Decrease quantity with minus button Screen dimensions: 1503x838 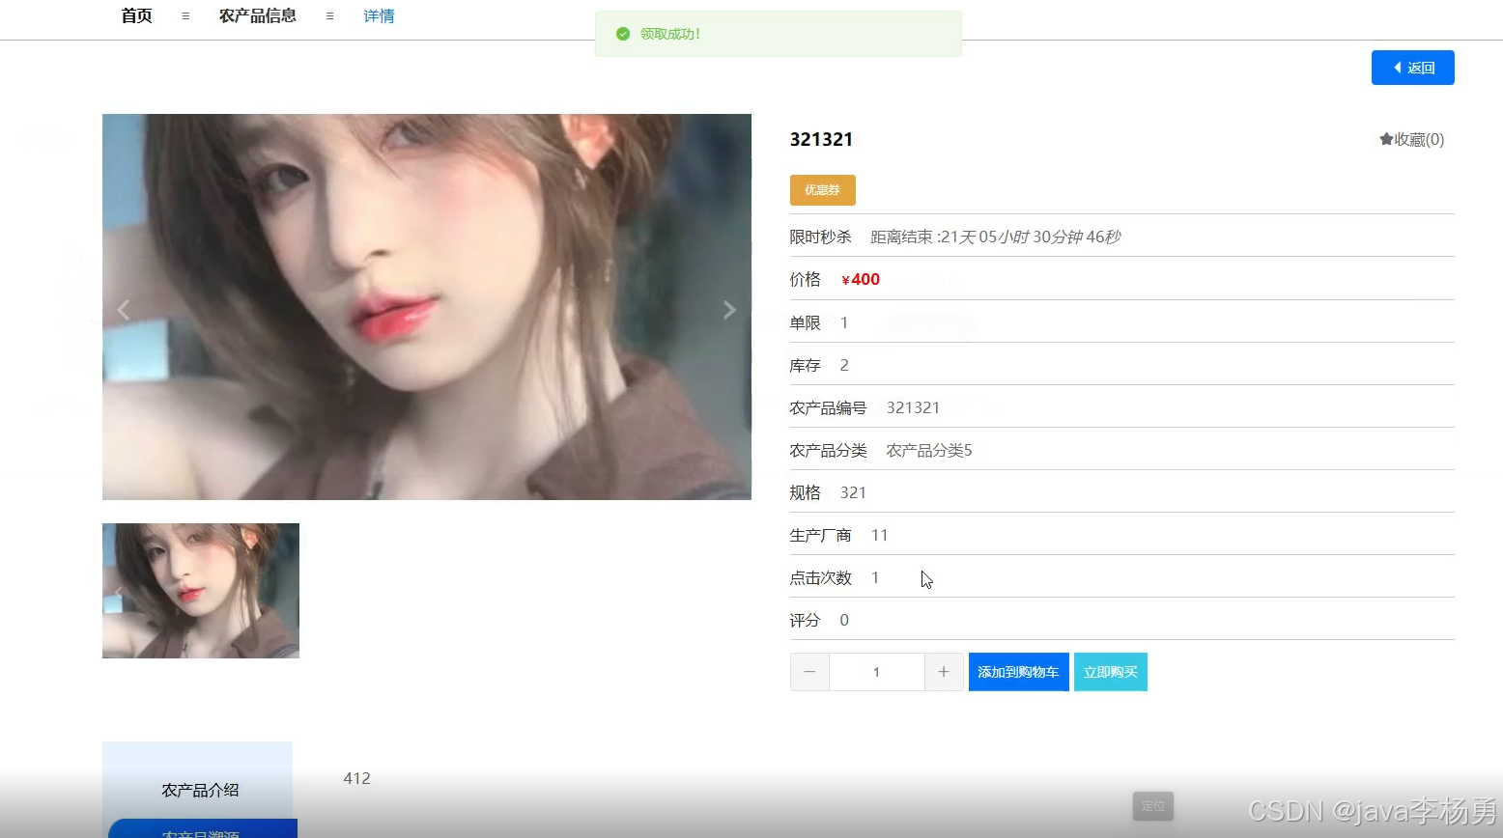tap(809, 672)
